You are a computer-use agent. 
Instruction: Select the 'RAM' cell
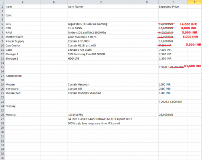pyautogui.click(x=22, y=32)
